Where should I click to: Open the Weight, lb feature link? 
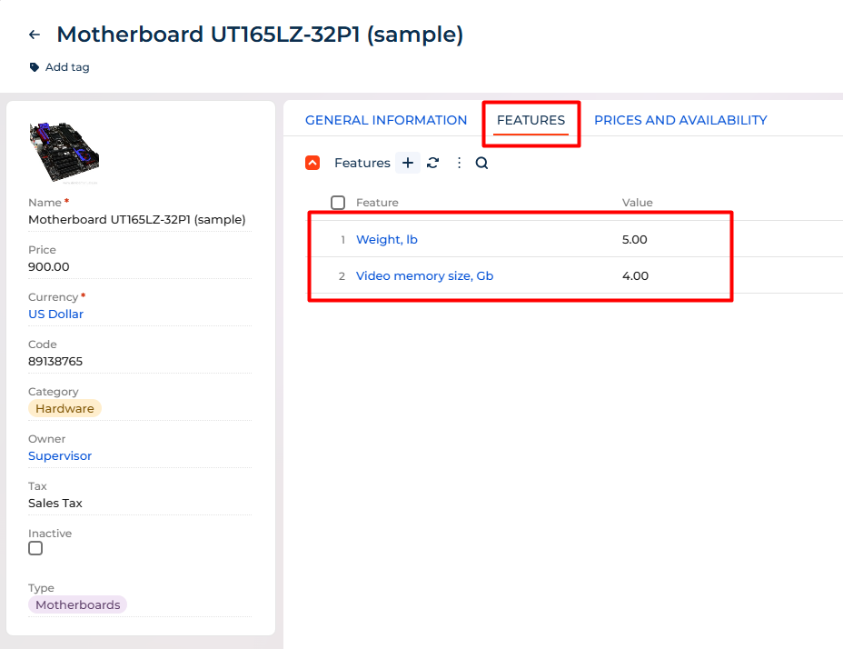pyautogui.click(x=387, y=240)
